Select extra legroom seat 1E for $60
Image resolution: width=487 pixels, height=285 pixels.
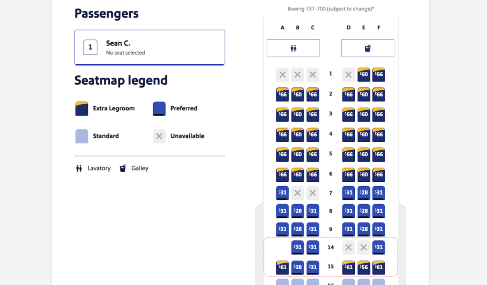click(x=364, y=74)
